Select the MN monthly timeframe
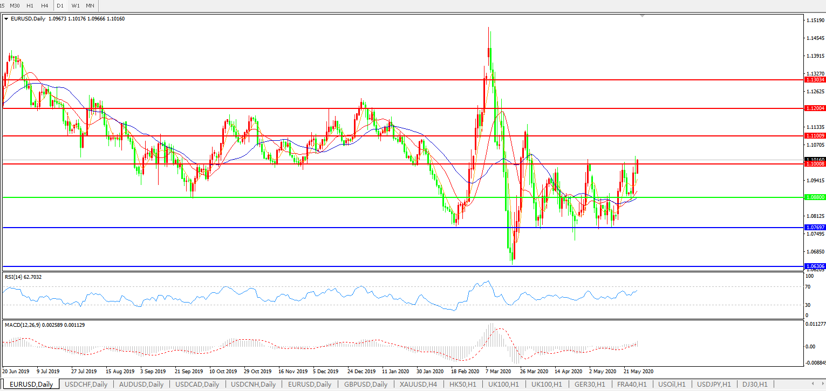The width and height of the screenshot is (826, 391). click(90, 5)
